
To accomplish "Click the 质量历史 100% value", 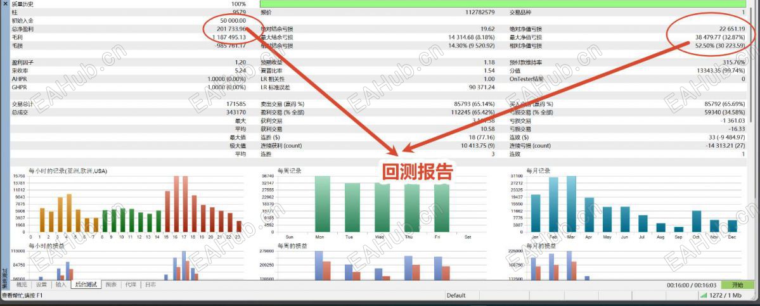I will pos(239,3).
